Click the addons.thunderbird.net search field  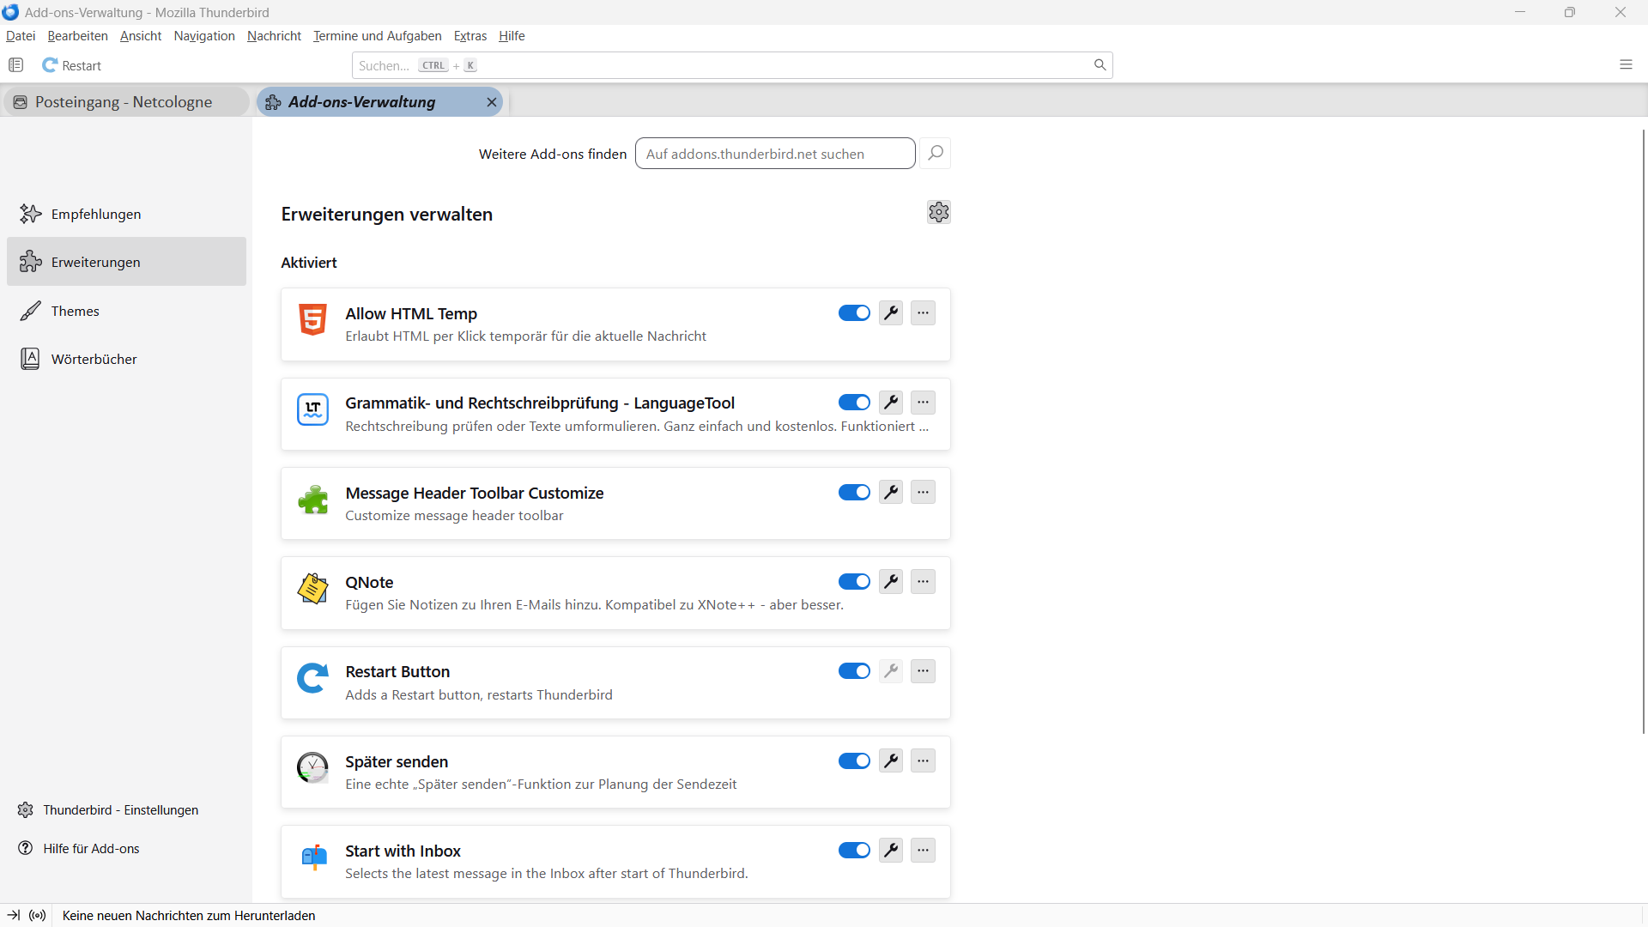(x=774, y=154)
